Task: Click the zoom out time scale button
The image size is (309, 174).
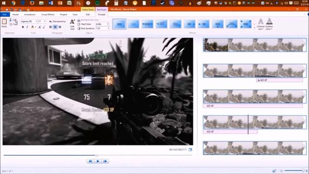Action: (281, 171)
